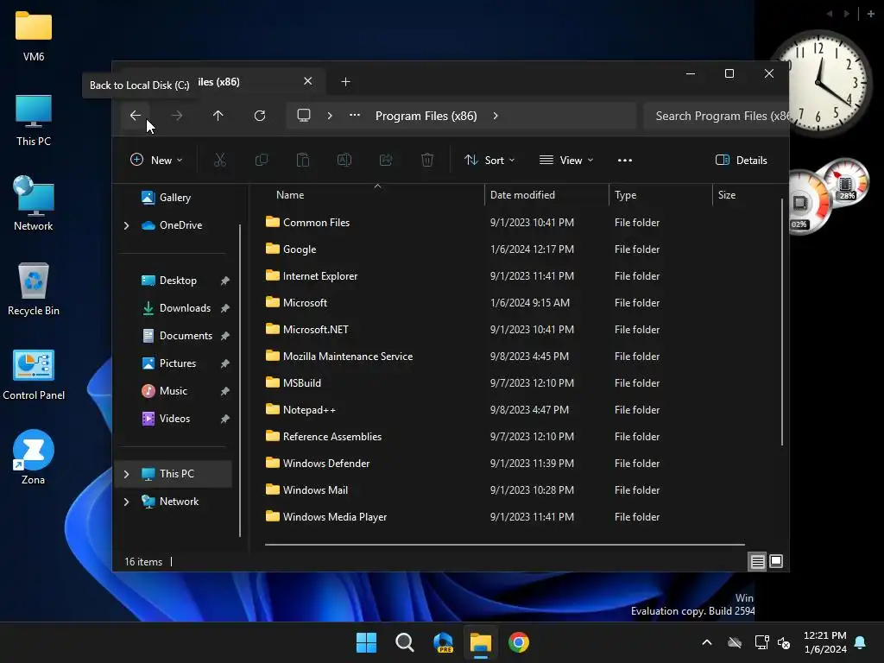Image resolution: width=884 pixels, height=663 pixels.
Task: Open Gallery in navigation pane
Action: point(167,198)
